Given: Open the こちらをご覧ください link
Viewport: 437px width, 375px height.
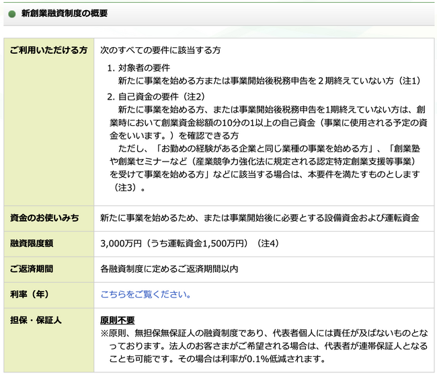Looking at the screenshot, I should tap(146, 294).
